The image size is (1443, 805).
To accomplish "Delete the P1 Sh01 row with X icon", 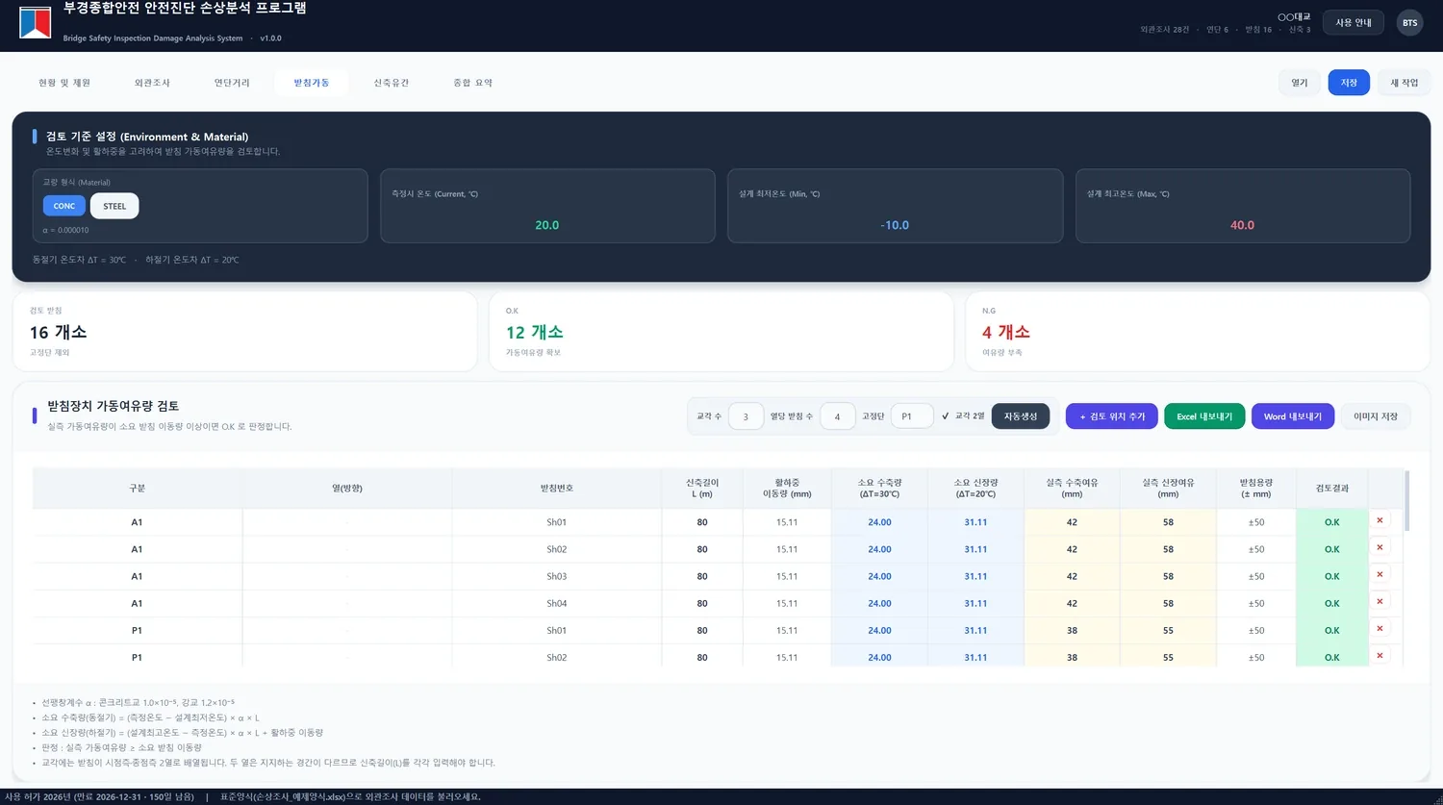I will tap(1380, 628).
